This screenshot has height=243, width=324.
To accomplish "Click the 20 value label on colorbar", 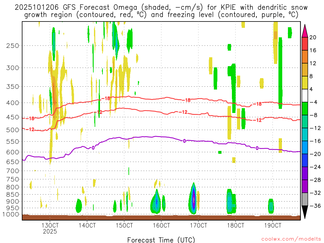I will [313, 37].
